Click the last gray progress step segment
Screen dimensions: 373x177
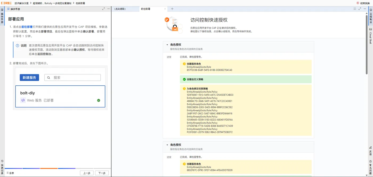click(102, 168)
